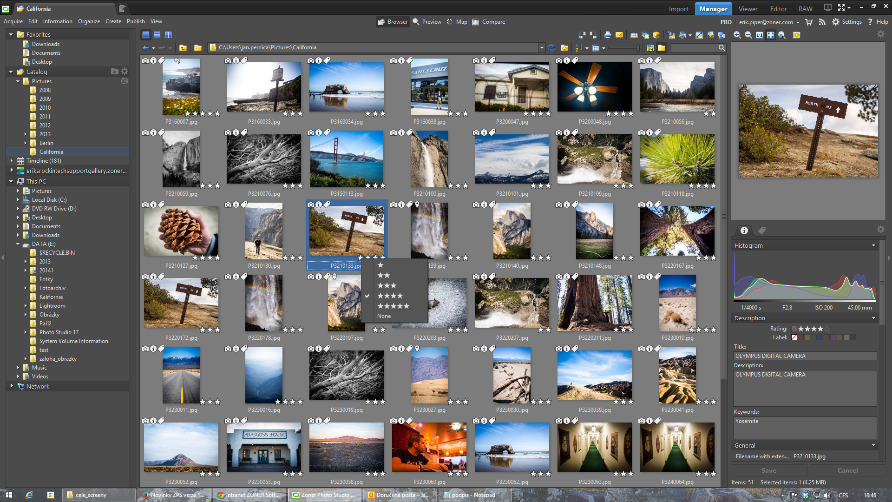Click the horizontal split window layout icon
Viewport: 892px width, 502px height.
pos(157,35)
